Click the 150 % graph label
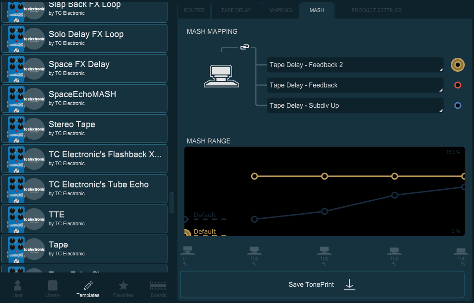Screen dimensions: 474x303 point(453,152)
